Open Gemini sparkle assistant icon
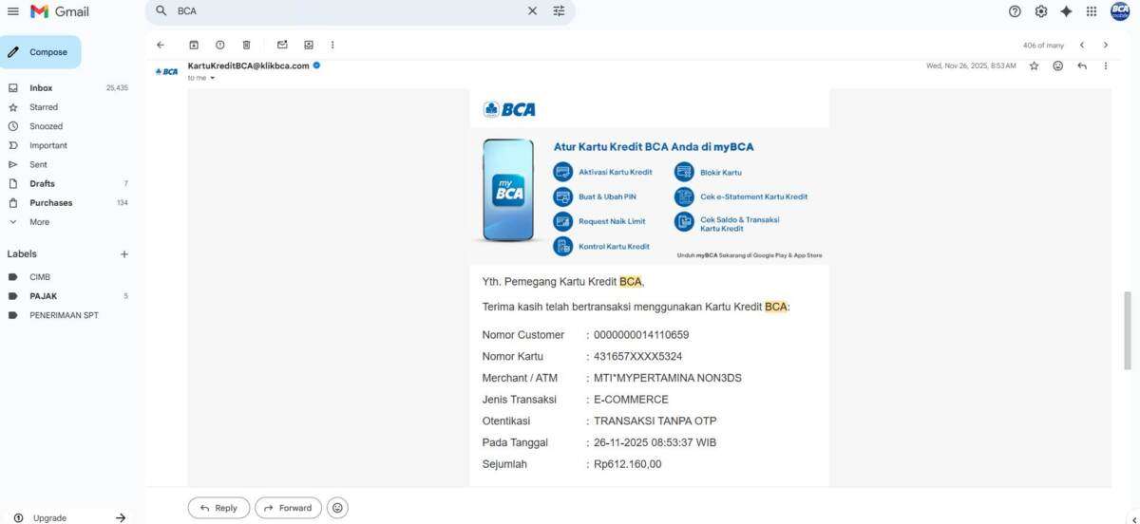The width and height of the screenshot is (1140, 524). pos(1066,11)
